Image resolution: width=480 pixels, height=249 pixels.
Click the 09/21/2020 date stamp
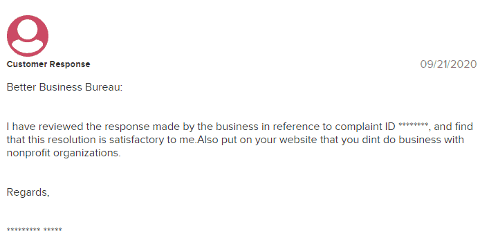(448, 64)
